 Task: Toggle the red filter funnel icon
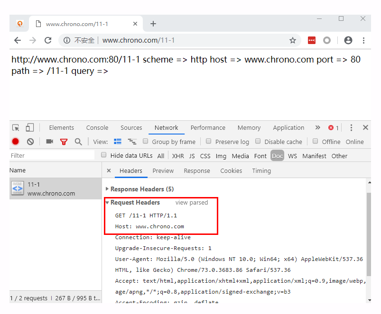click(x=64, y=142)
